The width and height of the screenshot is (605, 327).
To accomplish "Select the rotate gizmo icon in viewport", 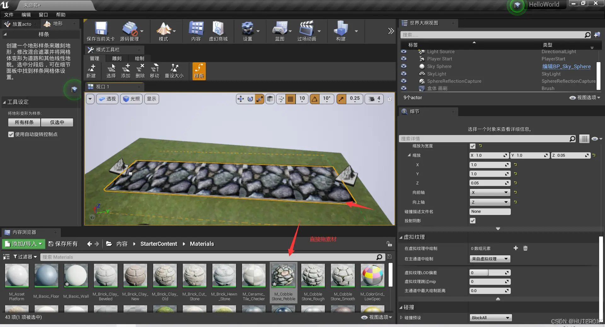I will (250, 99).
